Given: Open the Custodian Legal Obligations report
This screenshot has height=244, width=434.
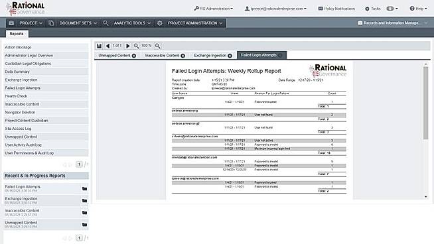Looking at the screenshot, I should point(46,64).
